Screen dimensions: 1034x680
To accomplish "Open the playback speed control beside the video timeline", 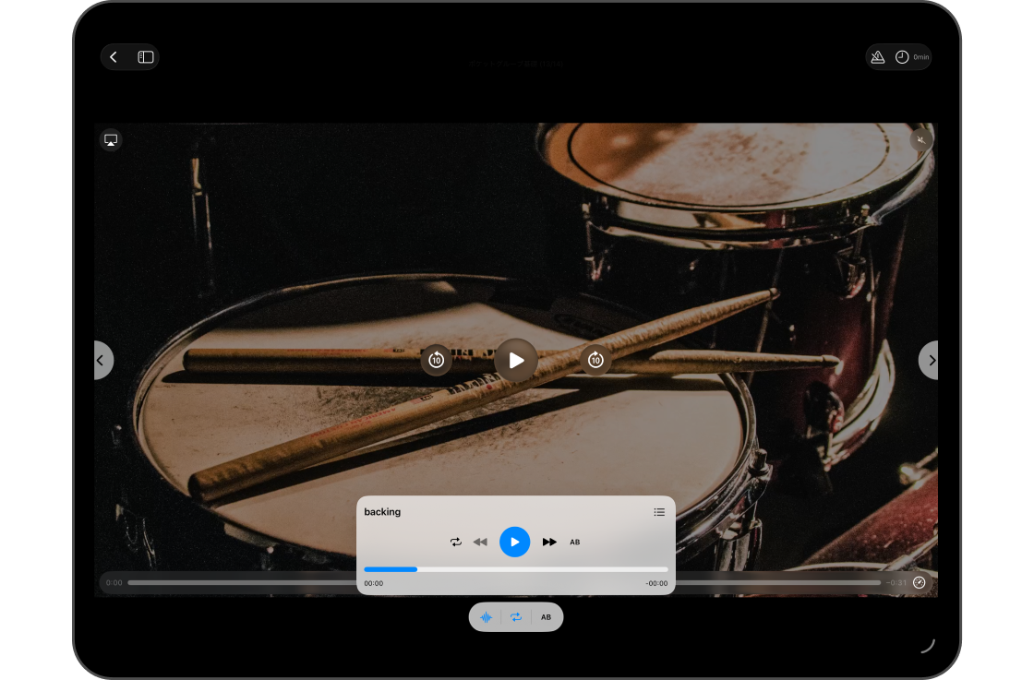I will click(920, 582).
